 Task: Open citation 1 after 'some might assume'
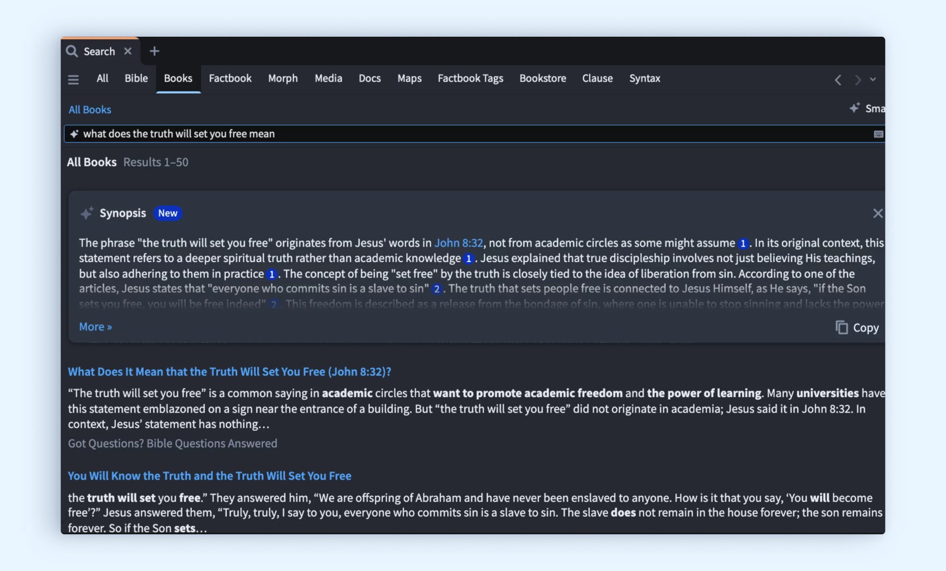(x=743, y=243)
